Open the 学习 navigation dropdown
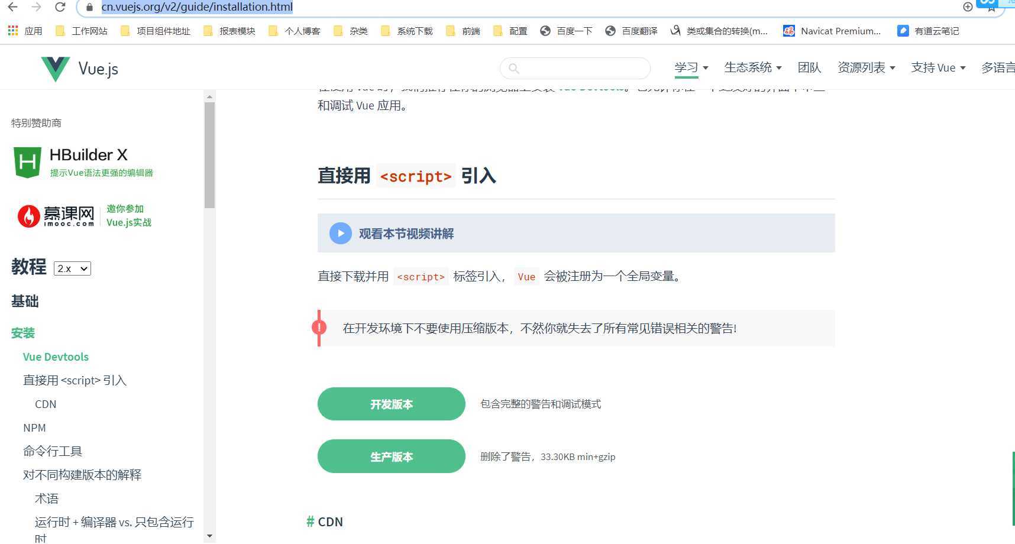Viewport: 1015px width, 544px height. 691,67
